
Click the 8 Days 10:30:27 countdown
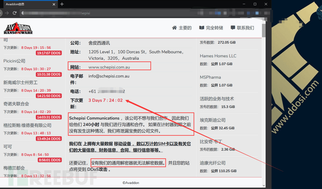pyautogui.click(x=36, y=69)
